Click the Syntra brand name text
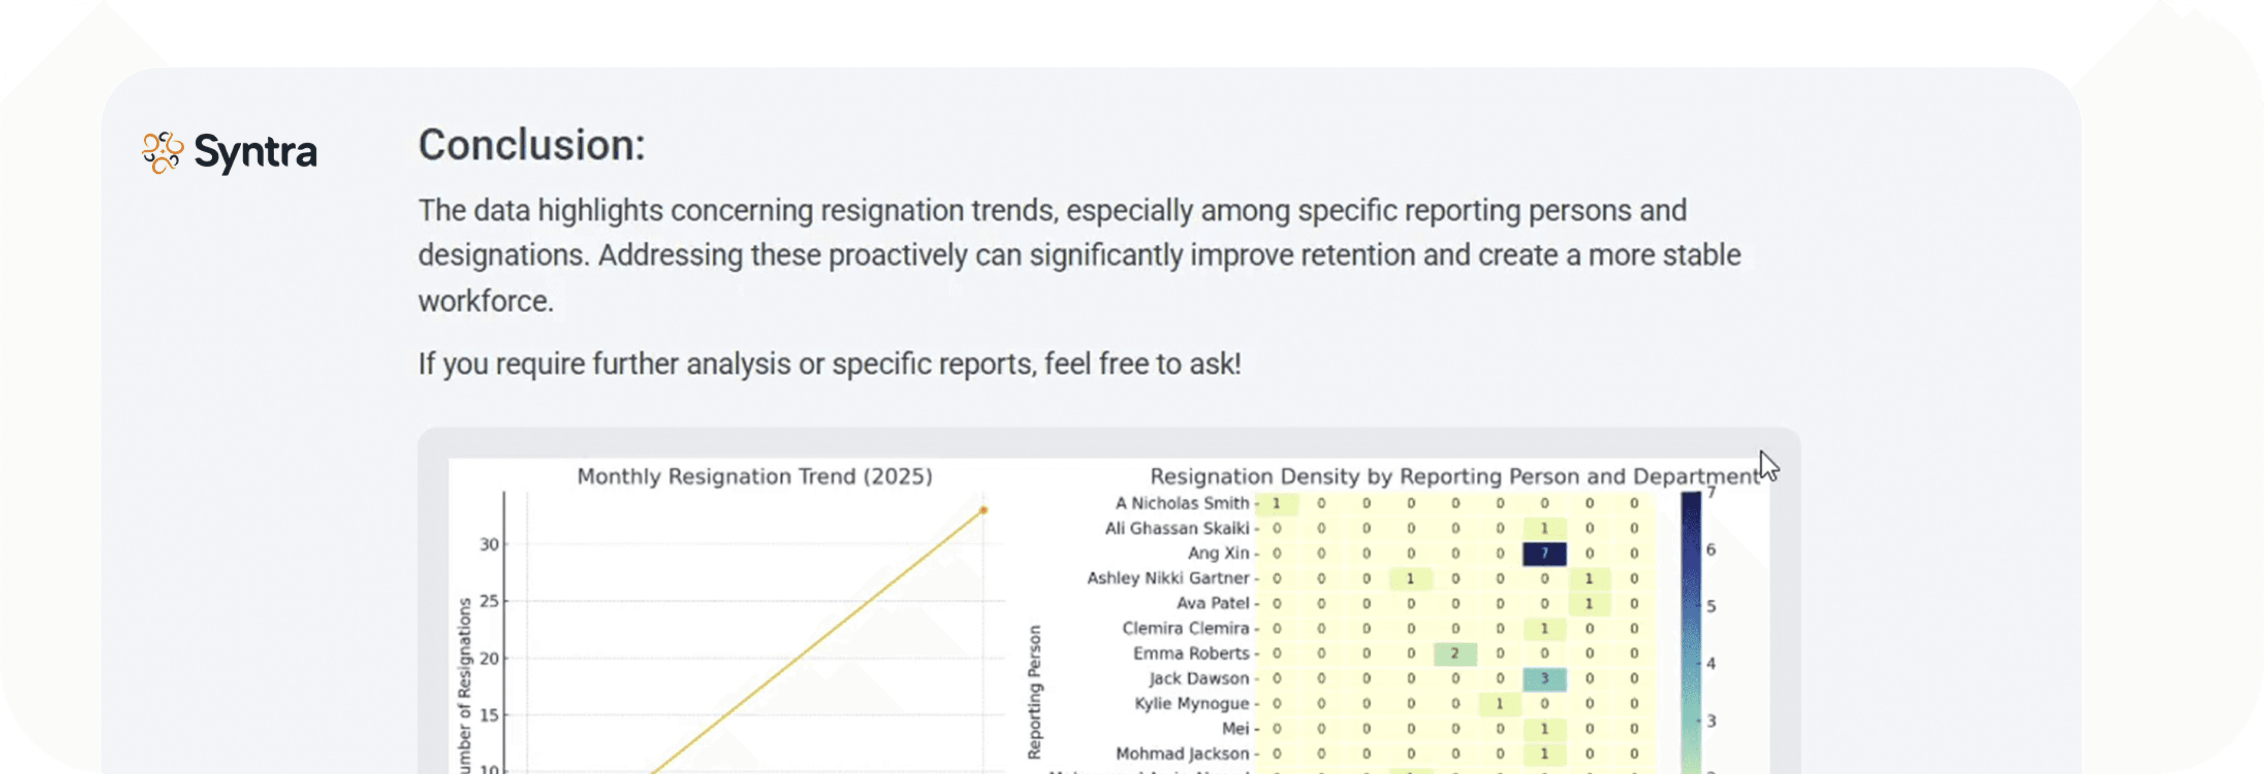The height and width of the screenshot is (774, 2264). 255,153
